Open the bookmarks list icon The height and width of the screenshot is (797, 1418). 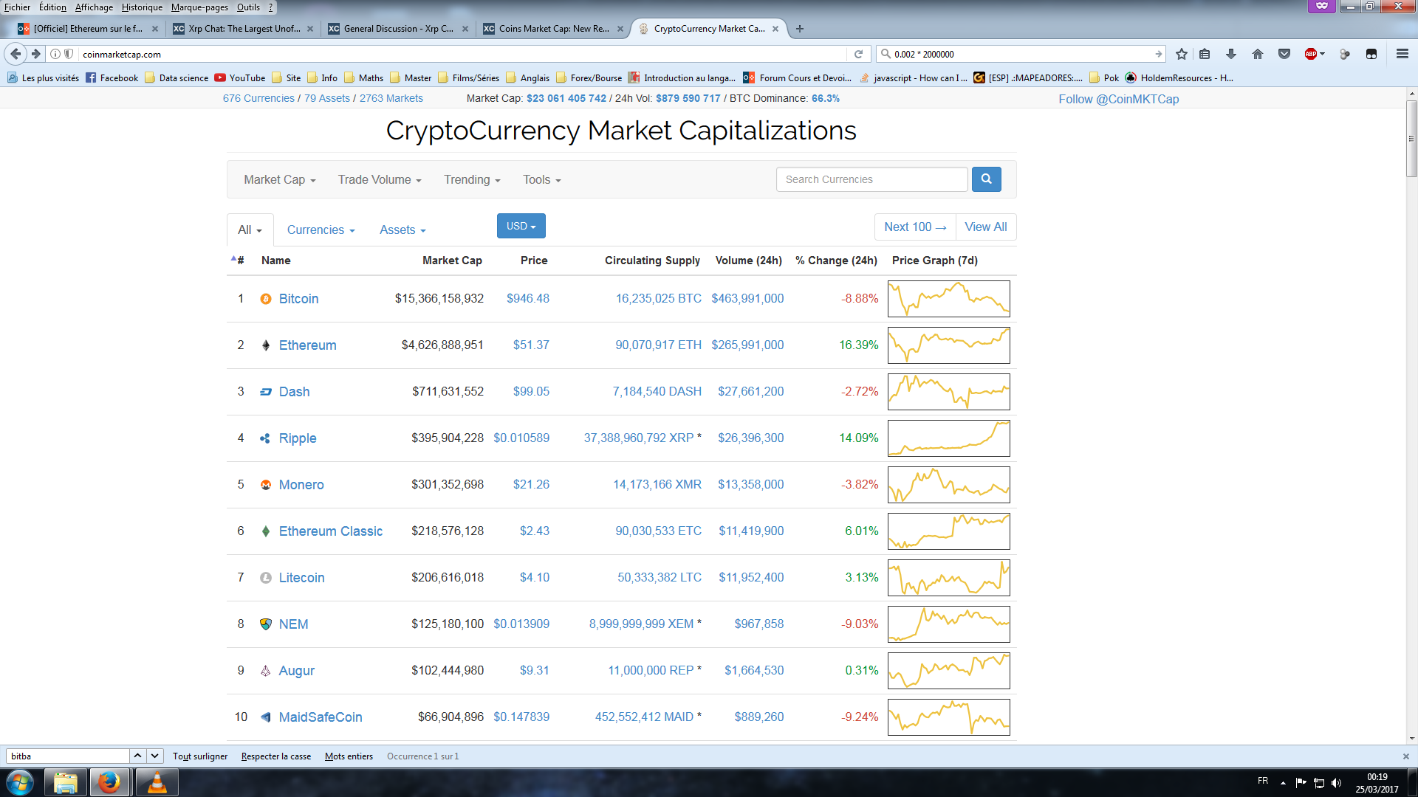(x=1205, y=54)
